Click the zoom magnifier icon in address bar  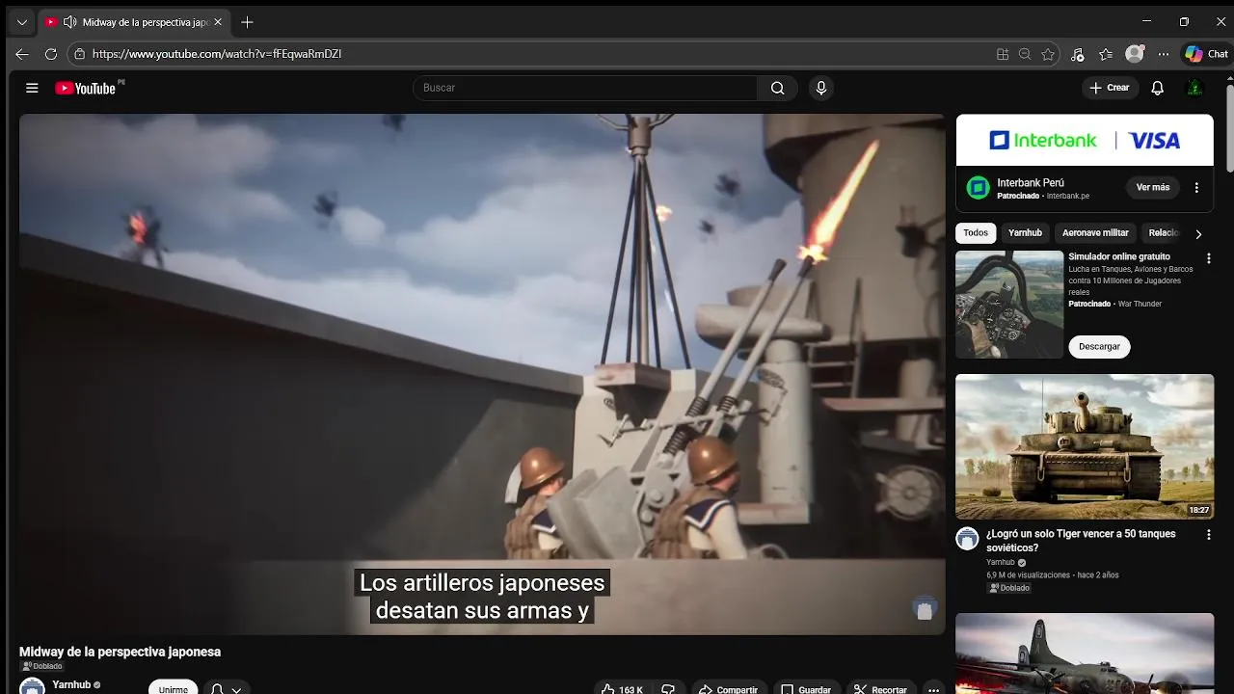1025,54
